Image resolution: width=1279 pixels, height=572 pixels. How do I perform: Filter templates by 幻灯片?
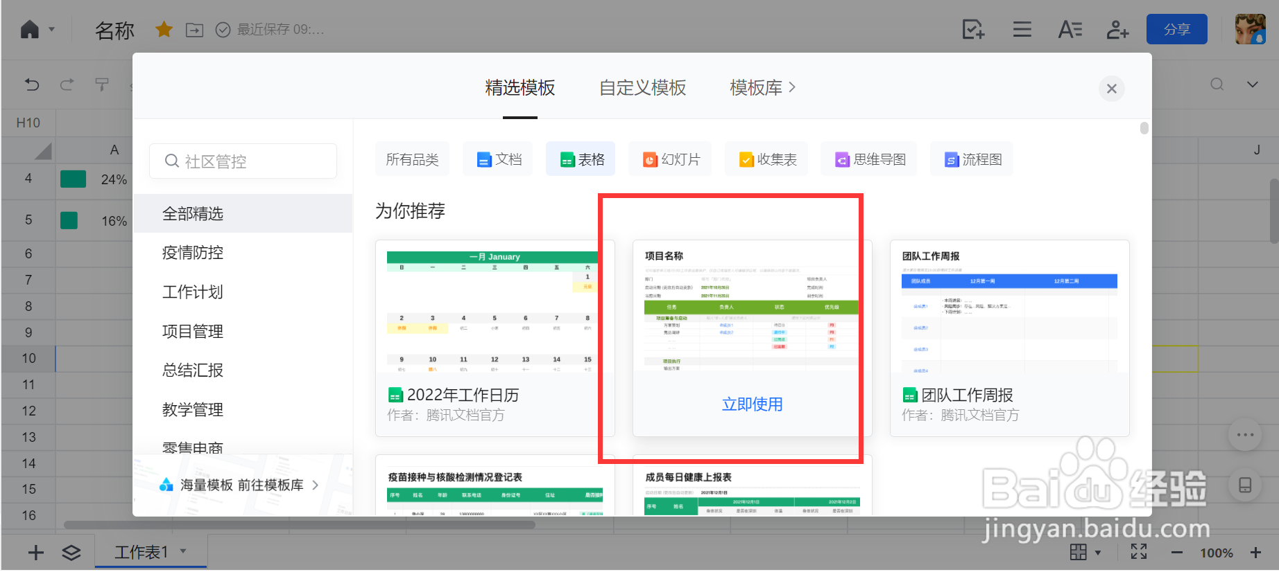pos(670,159)
